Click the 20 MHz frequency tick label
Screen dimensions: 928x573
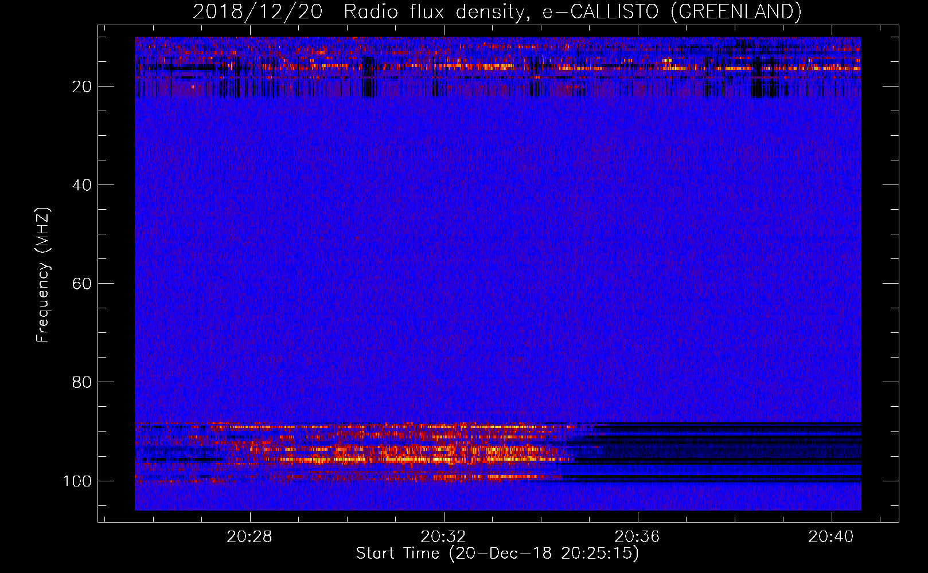tap(81, 87)
